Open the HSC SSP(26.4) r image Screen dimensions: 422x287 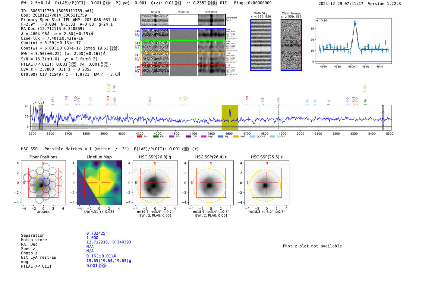(211, 183)
